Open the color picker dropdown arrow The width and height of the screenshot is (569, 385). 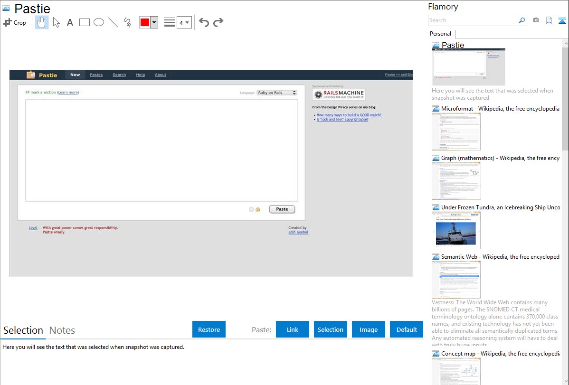(x=154, y=22)
